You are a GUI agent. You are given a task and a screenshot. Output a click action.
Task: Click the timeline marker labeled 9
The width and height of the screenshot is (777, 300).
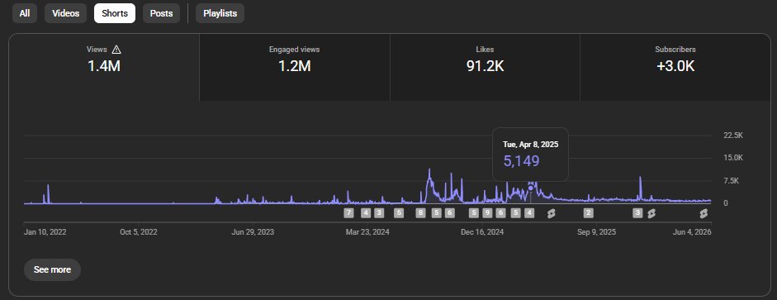487,213
